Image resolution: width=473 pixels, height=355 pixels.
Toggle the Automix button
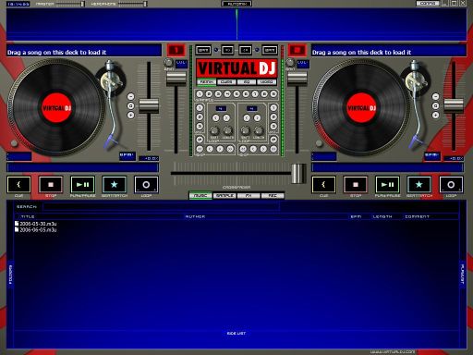click(x=236, y=4)
